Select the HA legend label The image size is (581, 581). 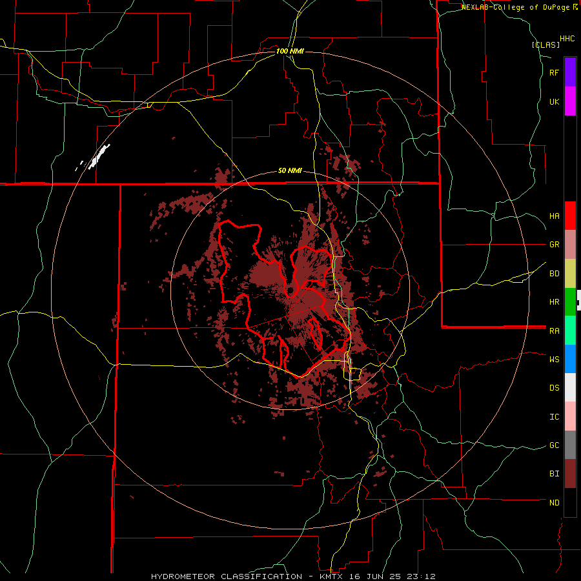coord(554,216)
